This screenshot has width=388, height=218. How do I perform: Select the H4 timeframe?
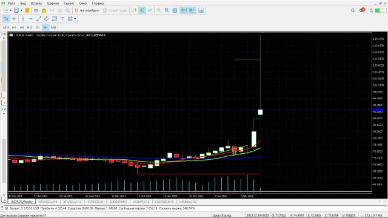22,27
